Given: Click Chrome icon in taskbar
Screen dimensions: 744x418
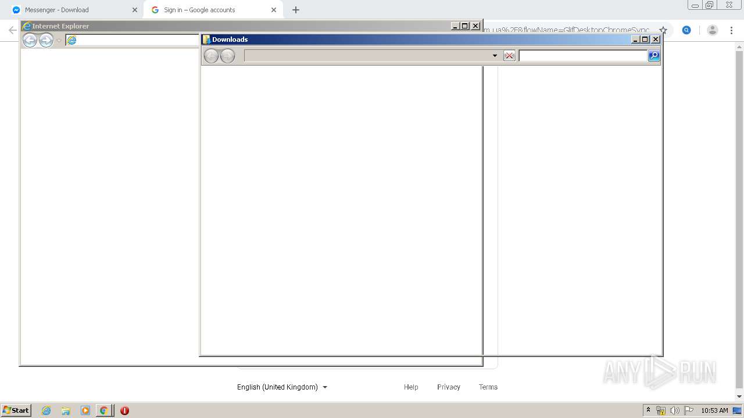Looking at the screenshot, I should pos(104,410).
